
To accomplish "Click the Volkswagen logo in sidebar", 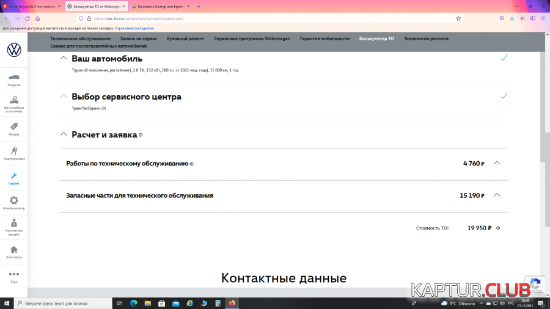I will pos(14,49).
